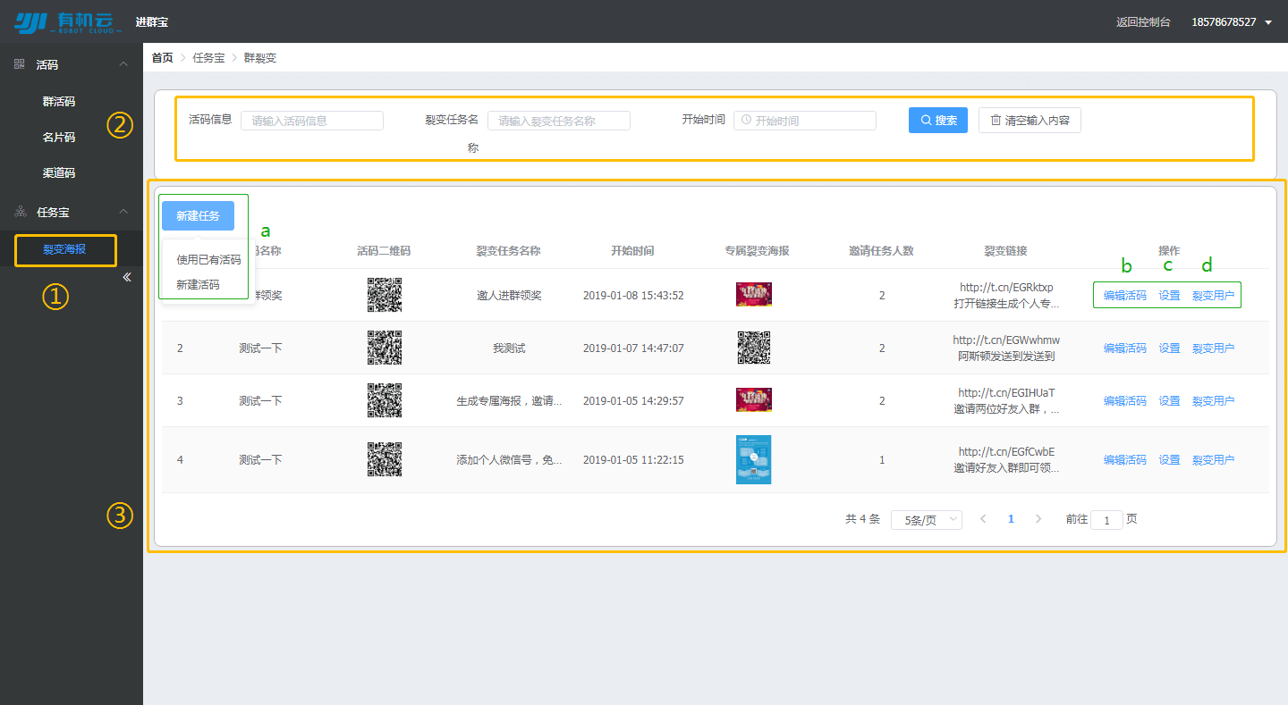The image size is (1288, 705).
Task: Click the 前往 page number input
Action: click(1106, 519)
